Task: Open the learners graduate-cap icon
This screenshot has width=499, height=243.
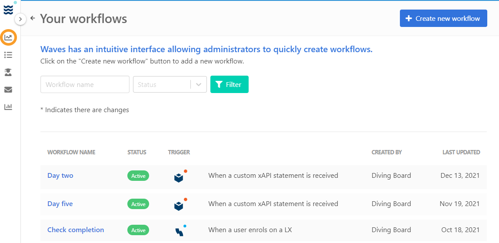Action: pyautogui.click(x=8, y=73)
